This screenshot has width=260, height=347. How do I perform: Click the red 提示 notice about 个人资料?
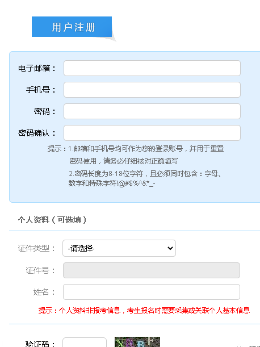coord(144,310)
